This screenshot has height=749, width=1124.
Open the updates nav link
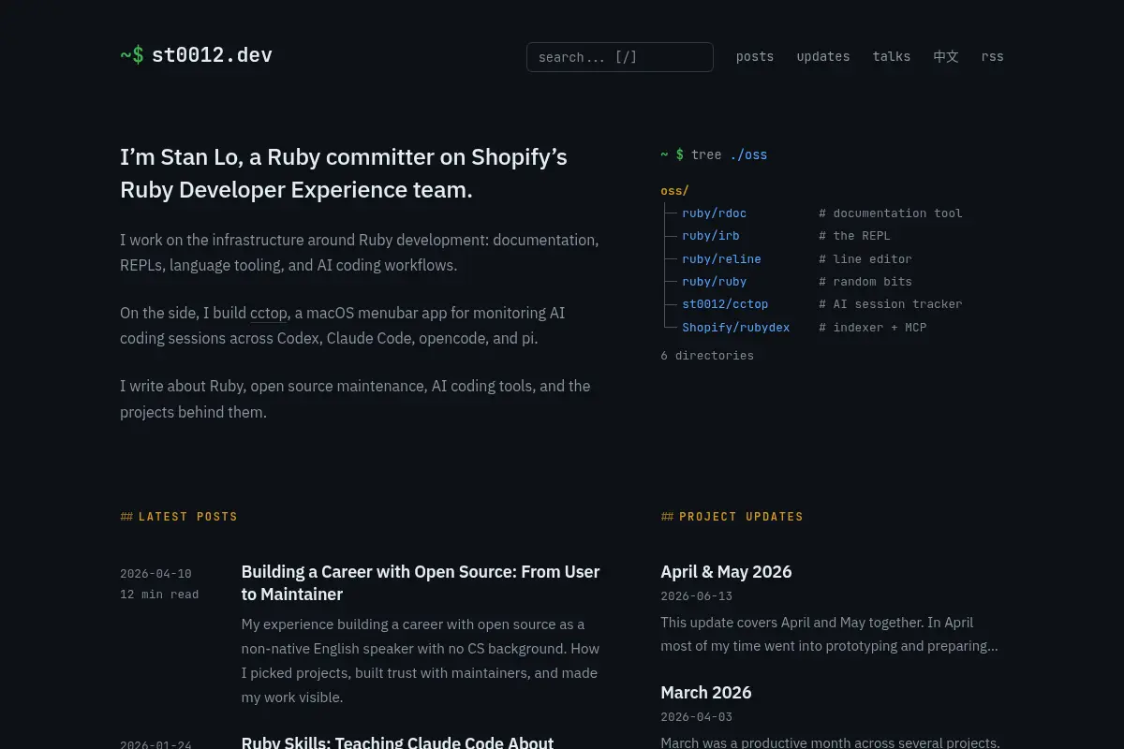823,56
